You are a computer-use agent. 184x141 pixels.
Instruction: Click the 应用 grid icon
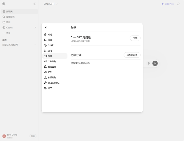(x=45, y=50)
